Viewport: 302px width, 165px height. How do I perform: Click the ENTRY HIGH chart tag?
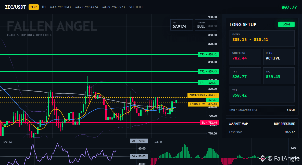coord(197,95)
